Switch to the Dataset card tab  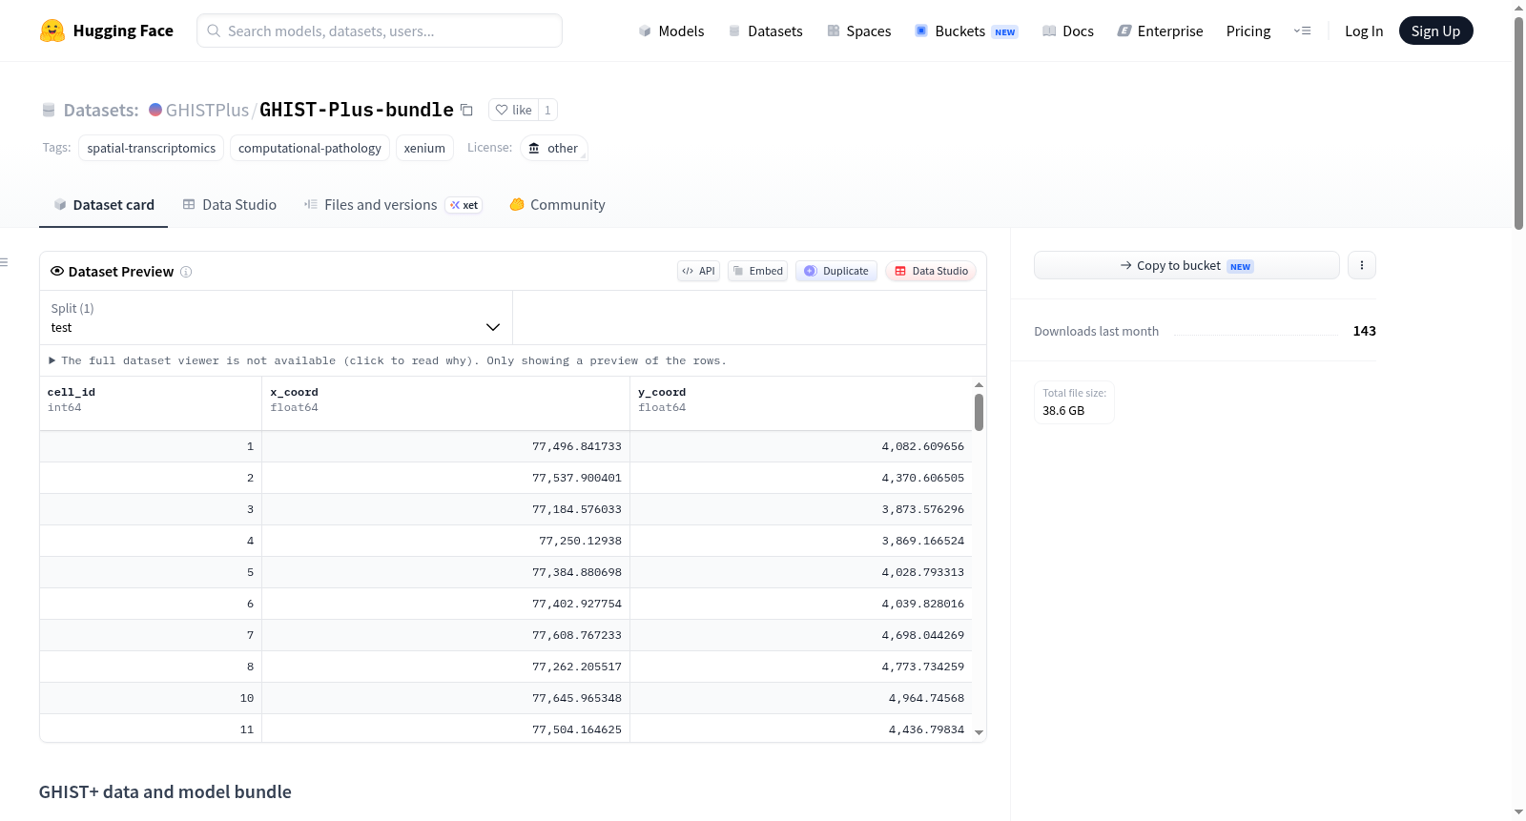(x=103, y=205)
